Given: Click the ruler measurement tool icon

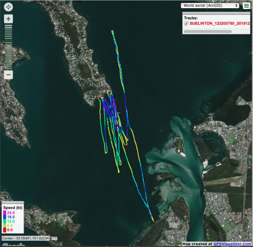Looking at the screenshot, I should (55, 238).
